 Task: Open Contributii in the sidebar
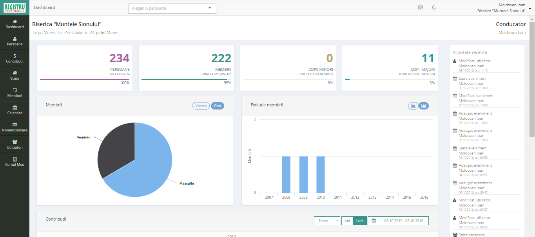(15, 59)
